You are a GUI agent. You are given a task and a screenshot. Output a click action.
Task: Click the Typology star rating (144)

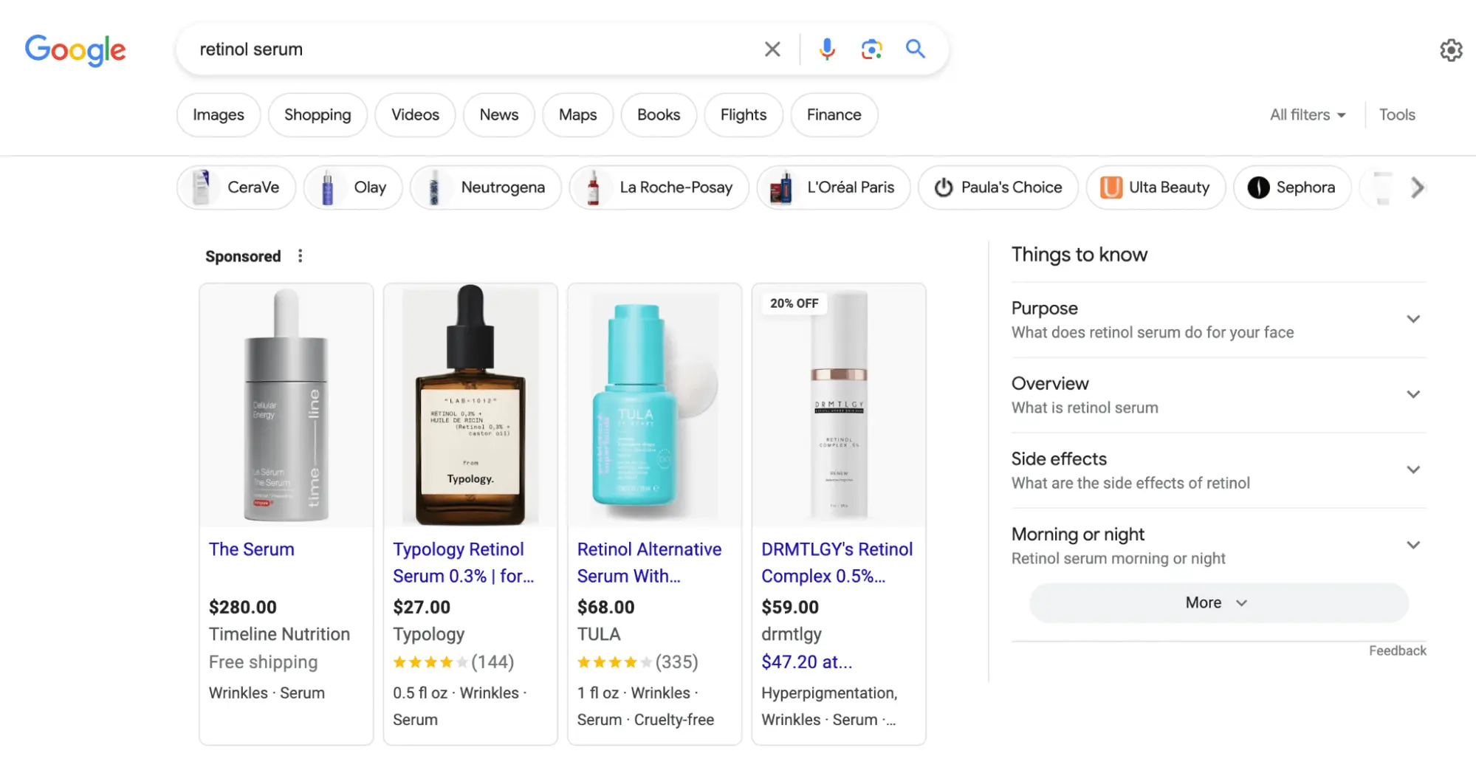coord(453,662)
